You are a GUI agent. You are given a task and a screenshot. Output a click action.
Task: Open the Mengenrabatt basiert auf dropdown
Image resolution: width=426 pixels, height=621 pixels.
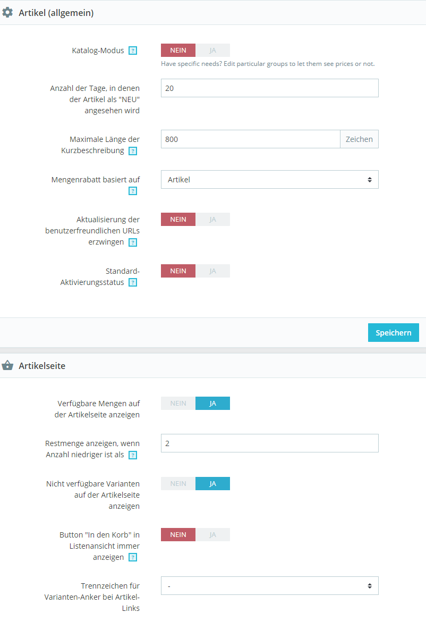pos(270,179)
